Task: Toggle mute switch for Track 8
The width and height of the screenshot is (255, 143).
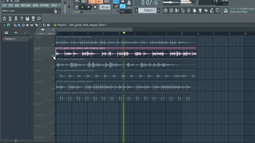Action: coord(53,89)
